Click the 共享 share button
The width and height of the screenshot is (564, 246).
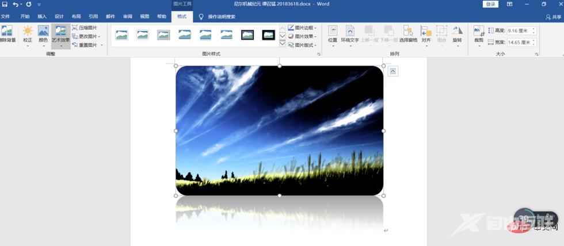point(553,17)
